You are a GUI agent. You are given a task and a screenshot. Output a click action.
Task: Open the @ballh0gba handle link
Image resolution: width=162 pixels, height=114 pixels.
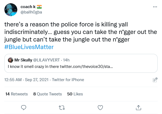[31, 12]
